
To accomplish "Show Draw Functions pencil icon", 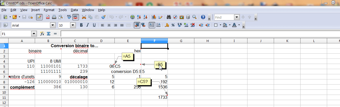I will pyautogui.click(x=160, y=17).
